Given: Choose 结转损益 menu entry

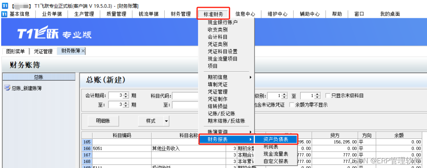Looking at the screenshot, I should pyautogui.click(x=217, y=106).
